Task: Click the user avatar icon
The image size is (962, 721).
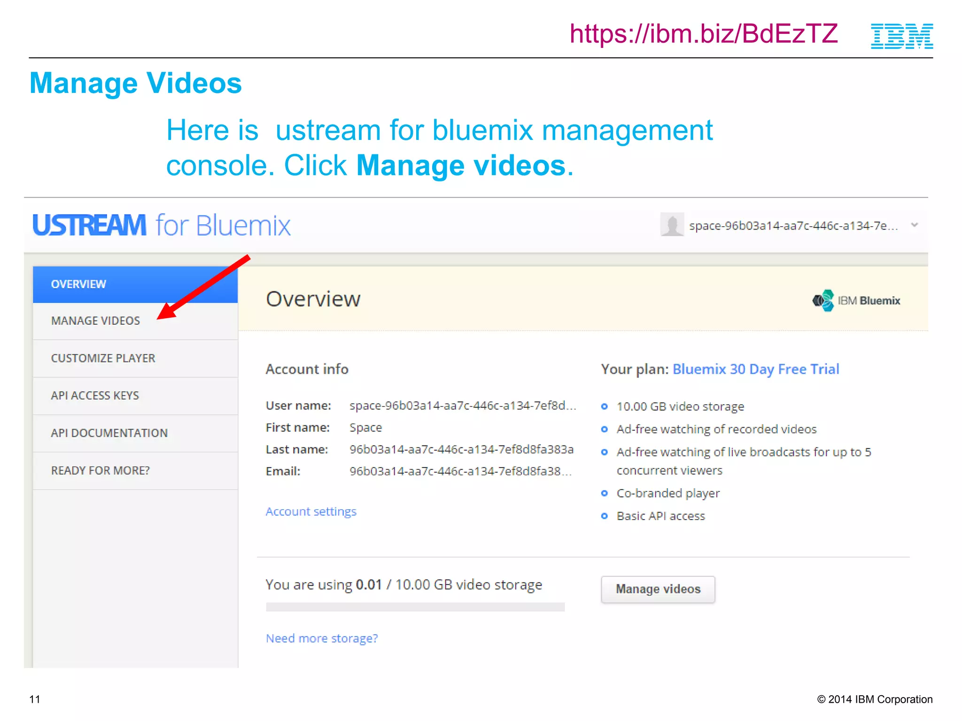Action: point(672,224)
